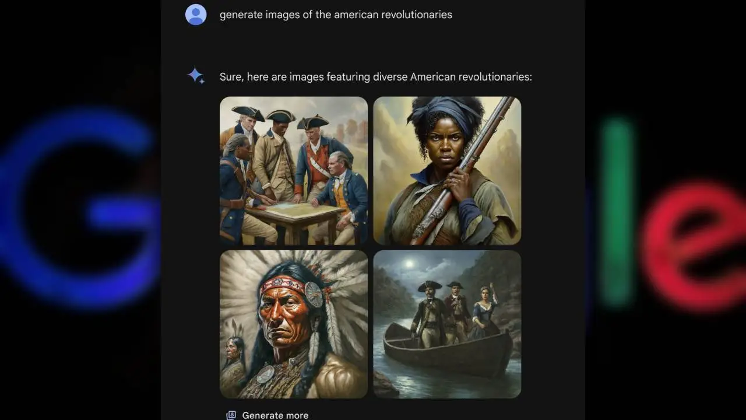
Task: Open the image of men around table
Action: click(x=294, y=170)
